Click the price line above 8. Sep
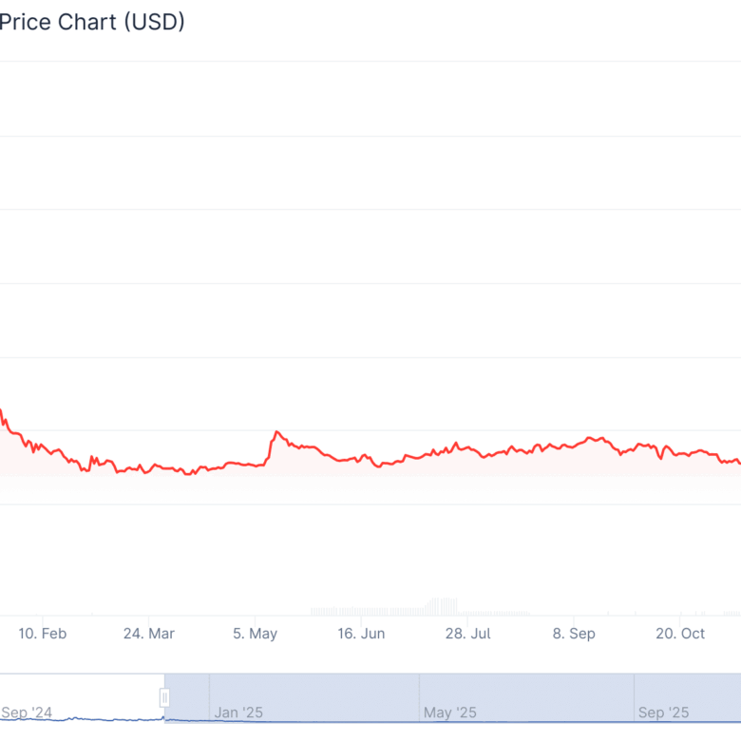Image resolution: width=741 pixels, height=741 pixels. pos(574,445)
